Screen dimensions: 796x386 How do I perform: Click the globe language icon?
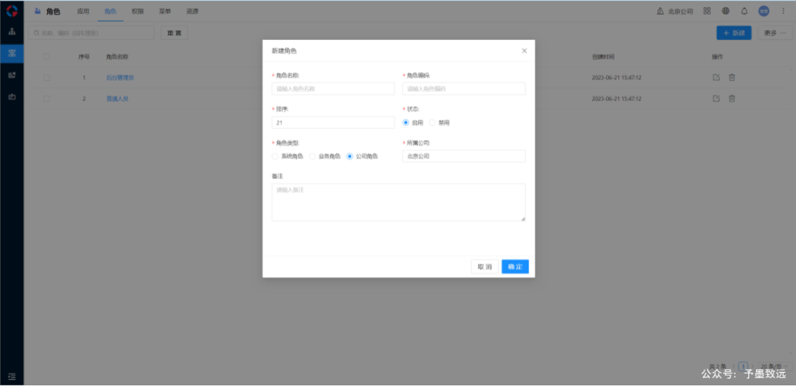click(725, 10)
